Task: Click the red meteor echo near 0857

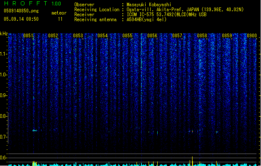Action: pos(193,132)
